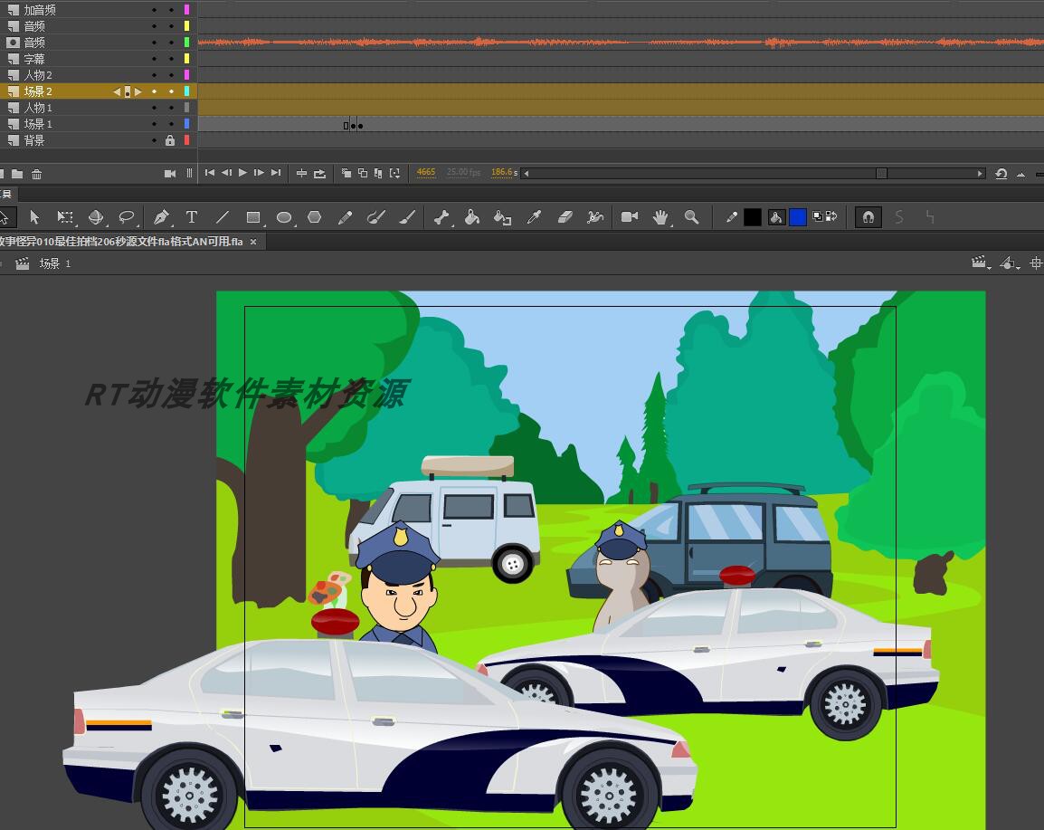Viewport: 1044px width, 830px height.
Task: Select the Eraser tool
Action: click(x=565, y=217)
